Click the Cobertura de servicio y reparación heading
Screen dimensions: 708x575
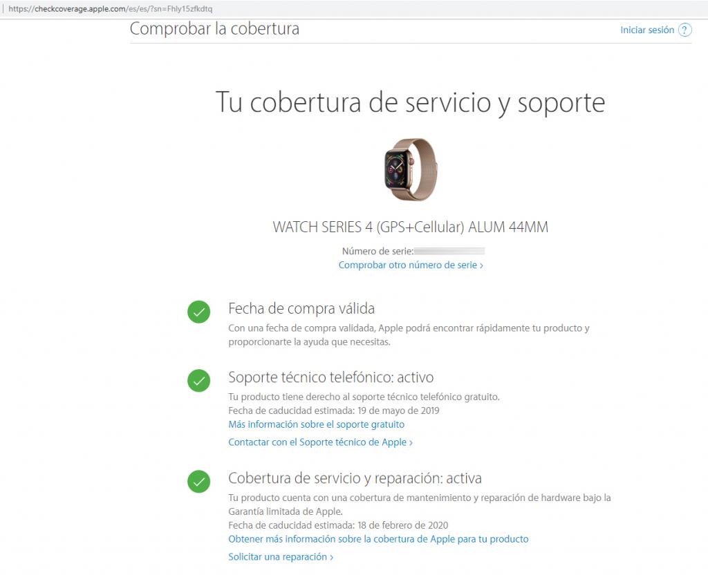355,478
